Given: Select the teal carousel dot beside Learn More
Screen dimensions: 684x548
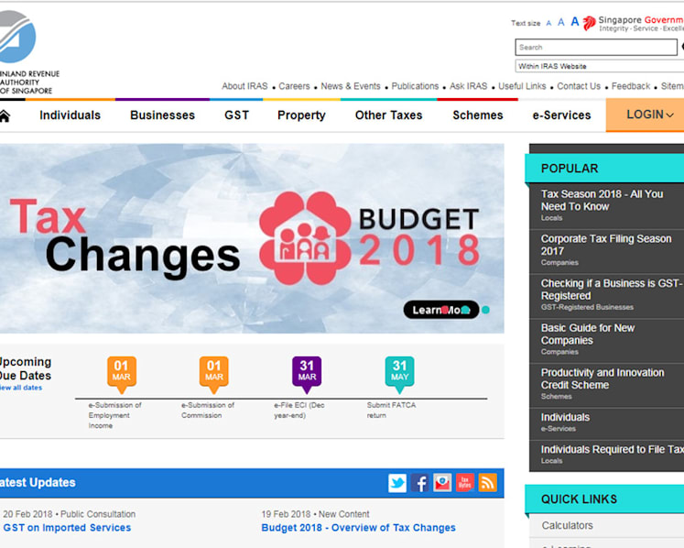Looking at the screenshot, I should [x=485, y=310].
